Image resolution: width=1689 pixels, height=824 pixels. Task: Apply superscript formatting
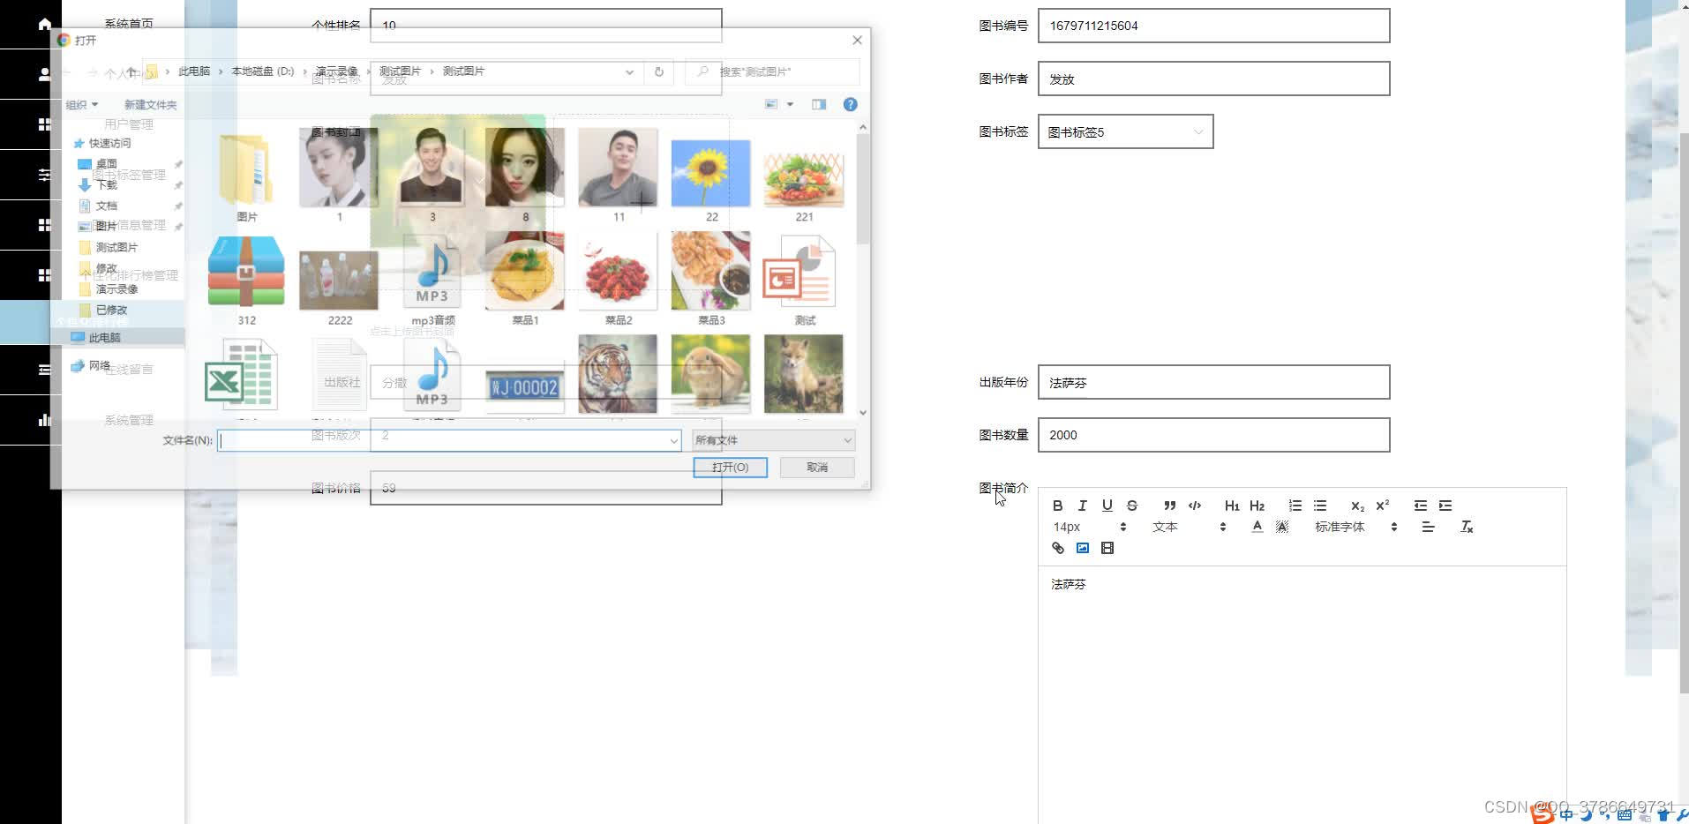(x=1383, y=506)
